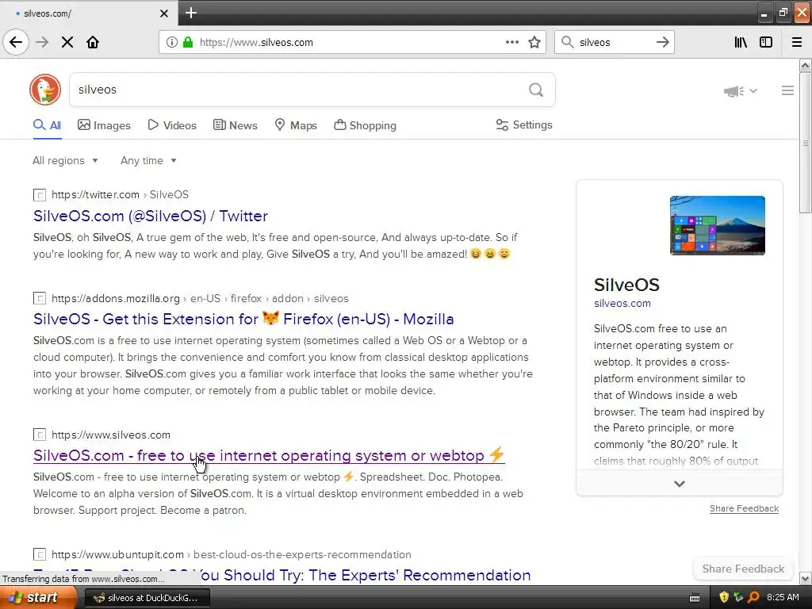Viewport: 812px width, 609px height.
Task: Click the SilveOS desktop thumbnail image
Action: tap(717, 225)
